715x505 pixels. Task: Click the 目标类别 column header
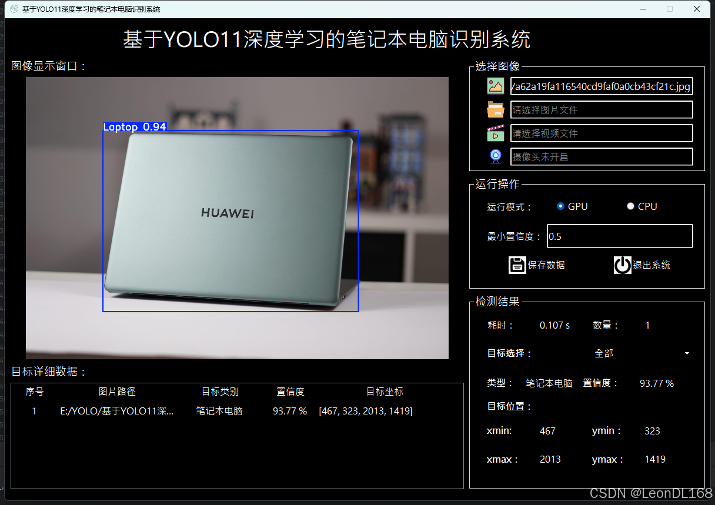click(220, 392)
